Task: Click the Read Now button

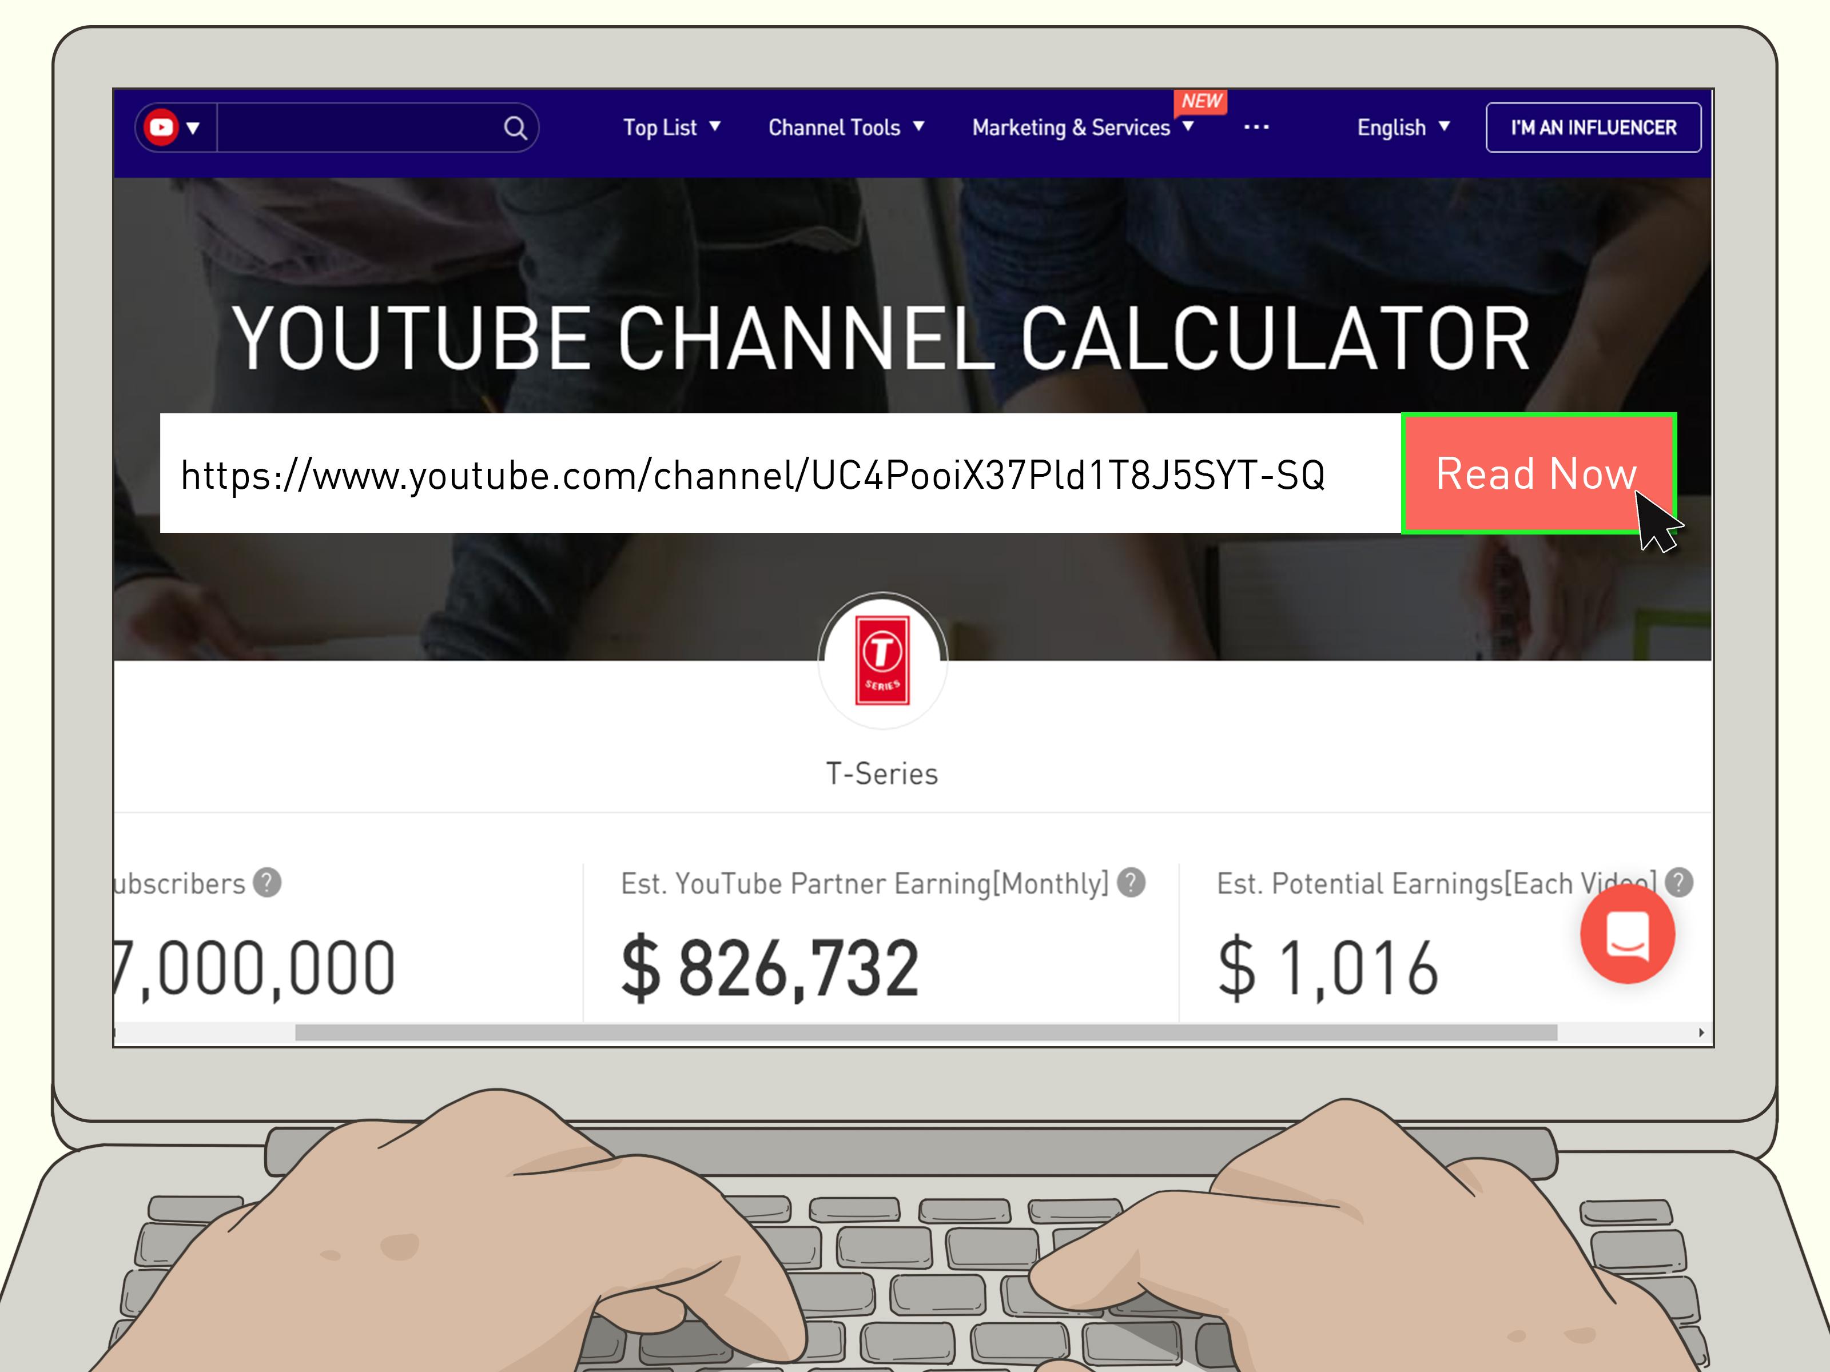Action: pyautogui.click(x=1538, y=473)
